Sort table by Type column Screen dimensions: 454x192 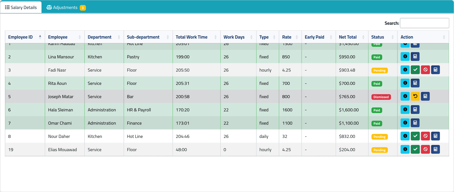(x=268, y=37)
